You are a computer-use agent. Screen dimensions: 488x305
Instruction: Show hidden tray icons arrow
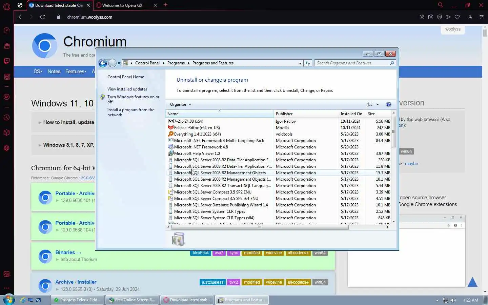tap(437, 300)
